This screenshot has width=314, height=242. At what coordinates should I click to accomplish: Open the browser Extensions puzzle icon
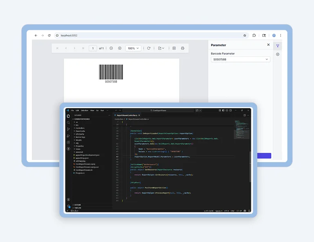[254, 36]
